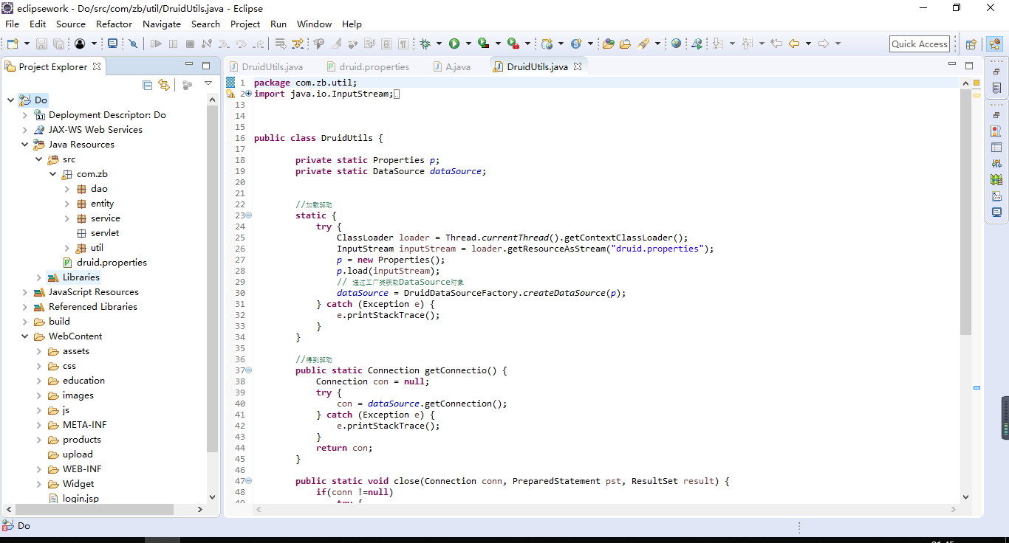The width and height of the screenshot is (1009, 543).
Task: Open the console monitor toolbar icon
Action: coord(112,44)
